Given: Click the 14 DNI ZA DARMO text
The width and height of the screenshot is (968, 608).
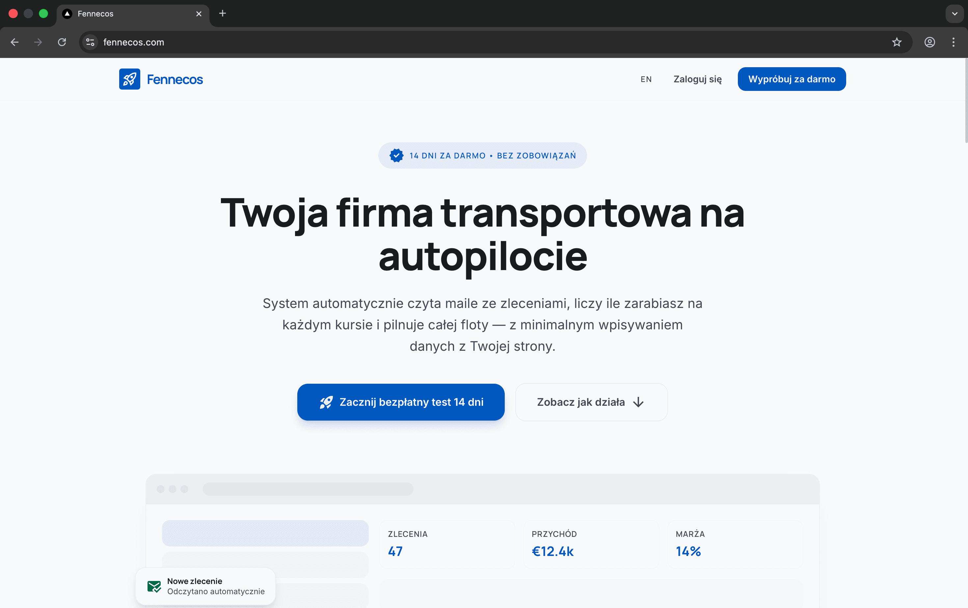Looking at the screenshot, I should coord(447,155).
